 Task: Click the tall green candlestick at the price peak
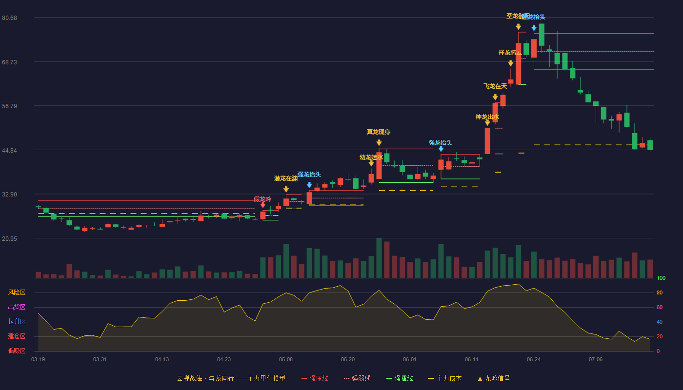point(542,35)
